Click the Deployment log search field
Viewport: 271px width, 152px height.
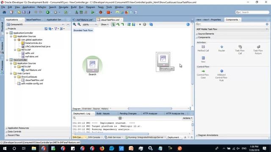[95, 118]
